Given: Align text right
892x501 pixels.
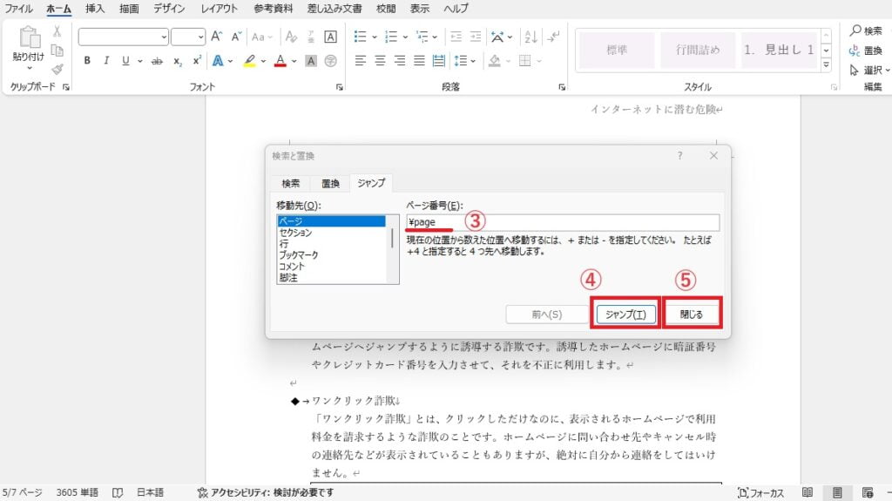Looking at the screenshot, I should pos(400,60).
